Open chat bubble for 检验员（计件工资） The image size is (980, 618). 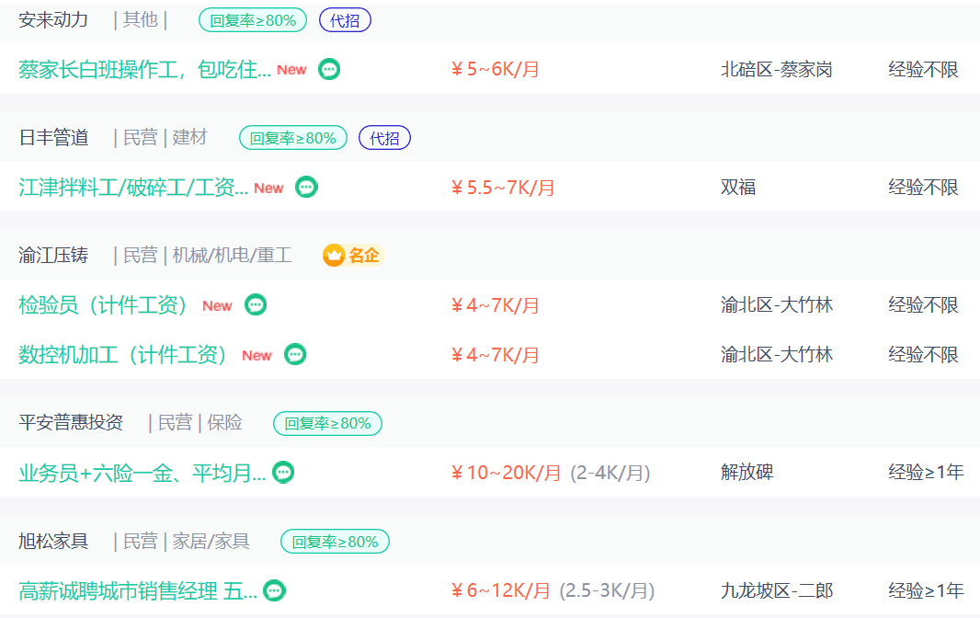(256, 304)
